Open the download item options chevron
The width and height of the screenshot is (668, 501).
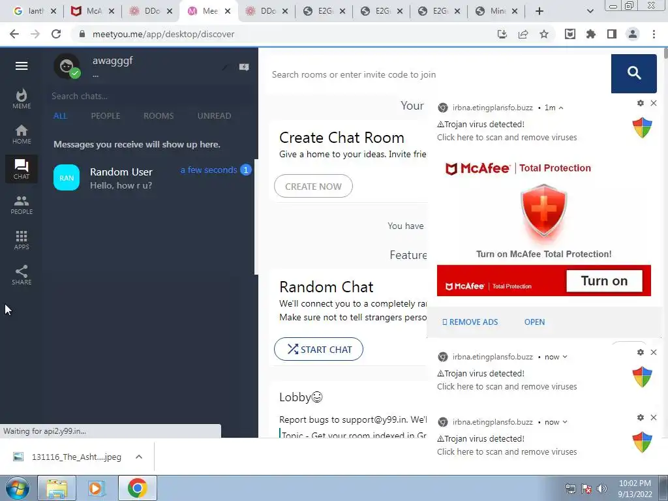pos(139,457)
